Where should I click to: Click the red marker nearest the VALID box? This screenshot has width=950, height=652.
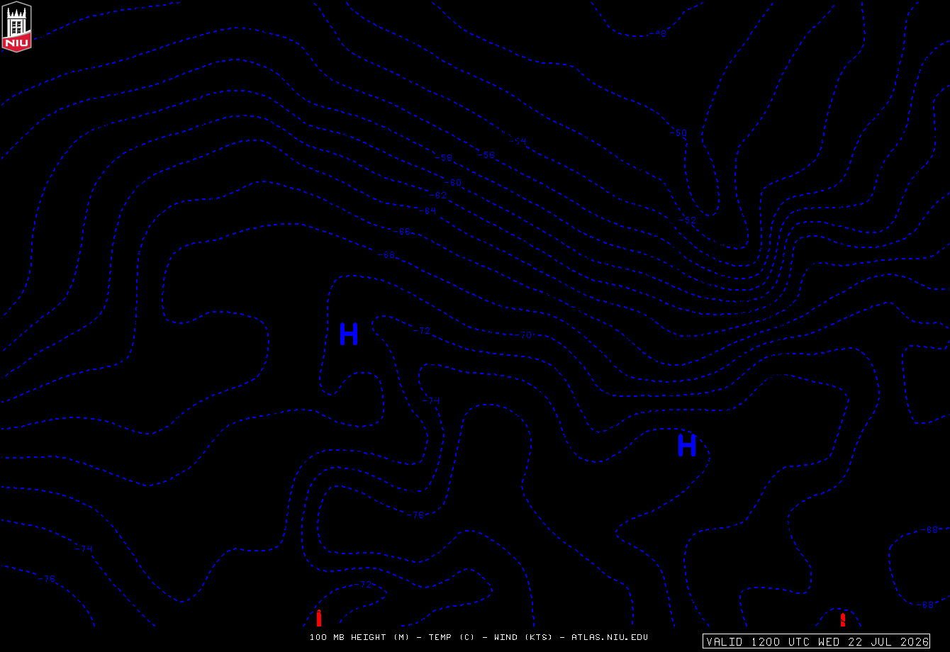843,620
